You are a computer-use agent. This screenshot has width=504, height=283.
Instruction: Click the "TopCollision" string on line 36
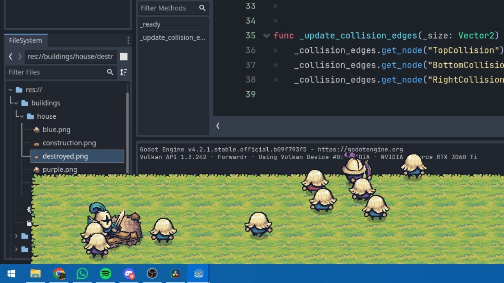[x=463, y=50]
